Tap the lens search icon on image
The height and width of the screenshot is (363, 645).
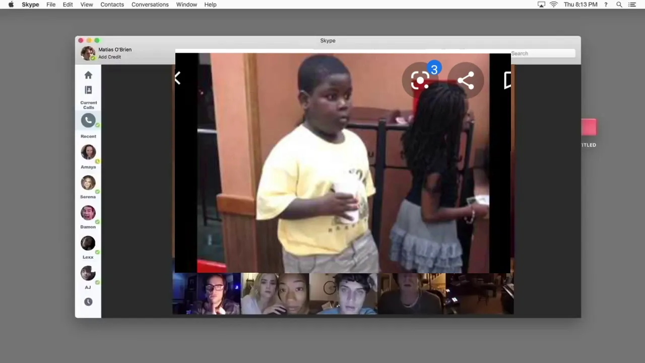[x=420, y=80]
